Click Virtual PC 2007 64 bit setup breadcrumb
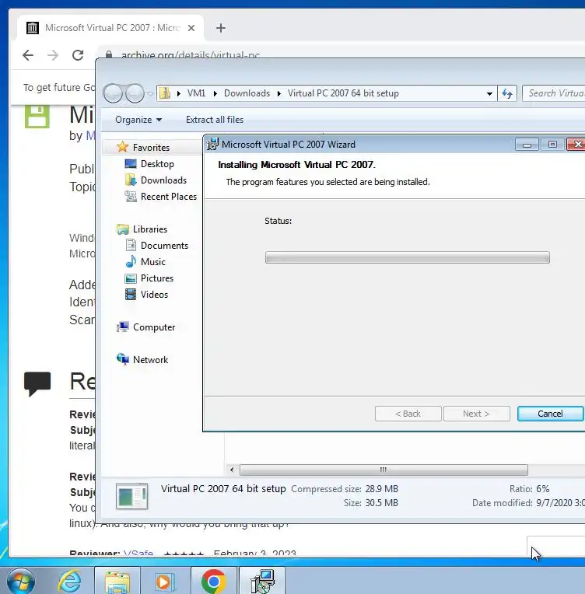The image size is (585, 594). click(343, 93)
